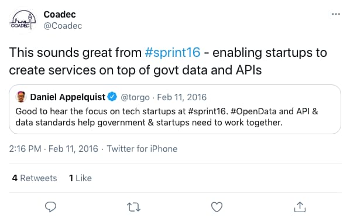The width and height of the screenshot is (350, 221).
Task: Click the retweet arrows icon
Action: 133,207
